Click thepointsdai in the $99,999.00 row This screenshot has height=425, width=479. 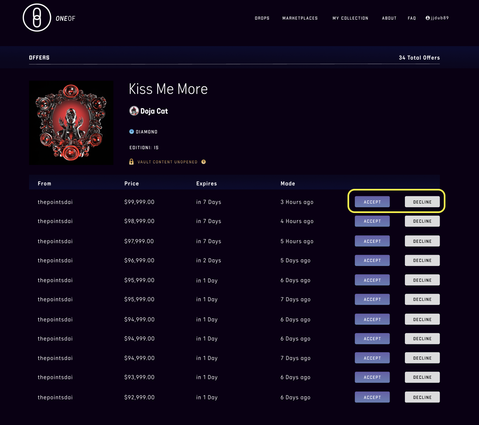tap(55, 202)
